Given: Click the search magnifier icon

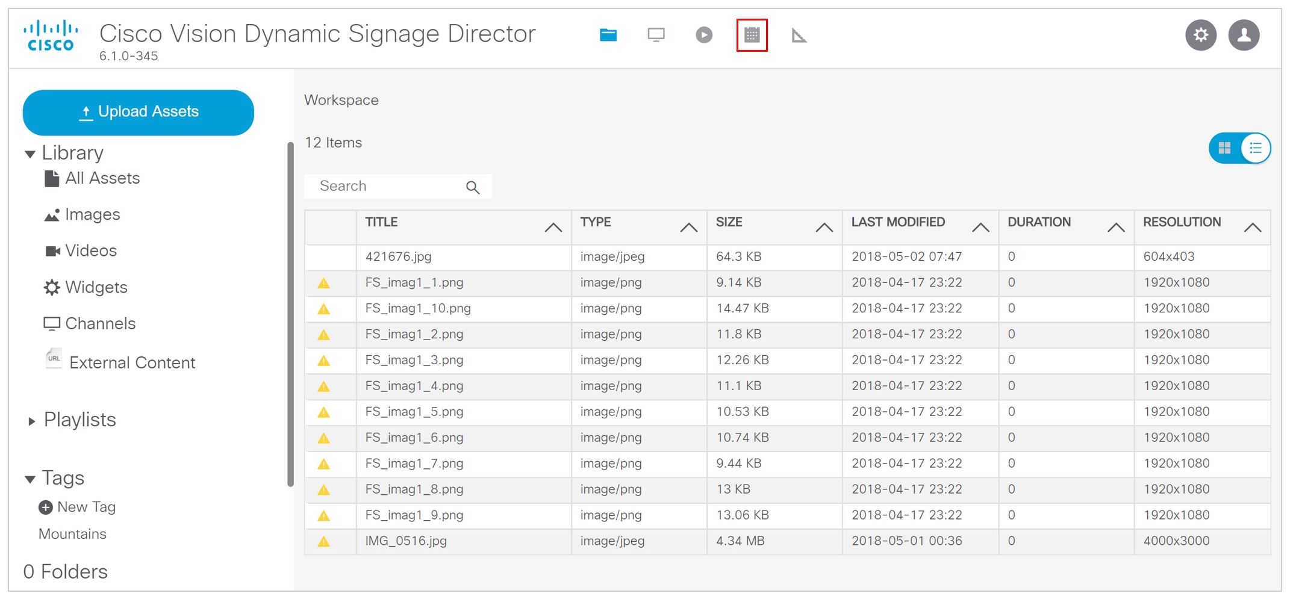Looking at the screenshot, I should [473, 187].
